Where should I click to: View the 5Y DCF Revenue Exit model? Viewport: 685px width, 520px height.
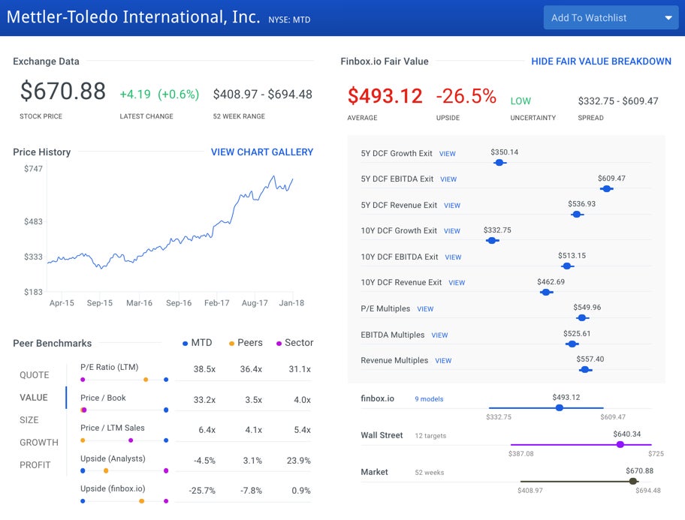click(451, 206)
